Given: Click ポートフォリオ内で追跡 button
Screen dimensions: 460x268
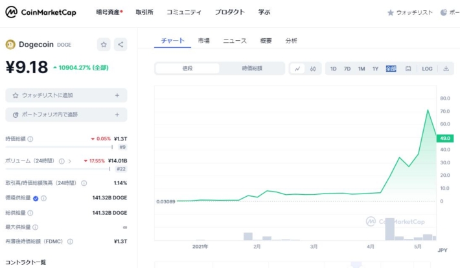Looking at the screenshot, I should 66,115.
